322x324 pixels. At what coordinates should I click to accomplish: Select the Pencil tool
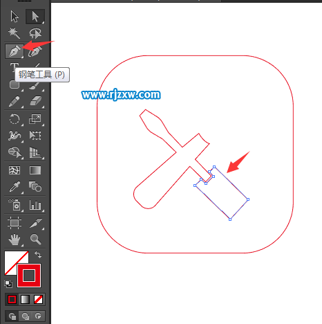15,102
